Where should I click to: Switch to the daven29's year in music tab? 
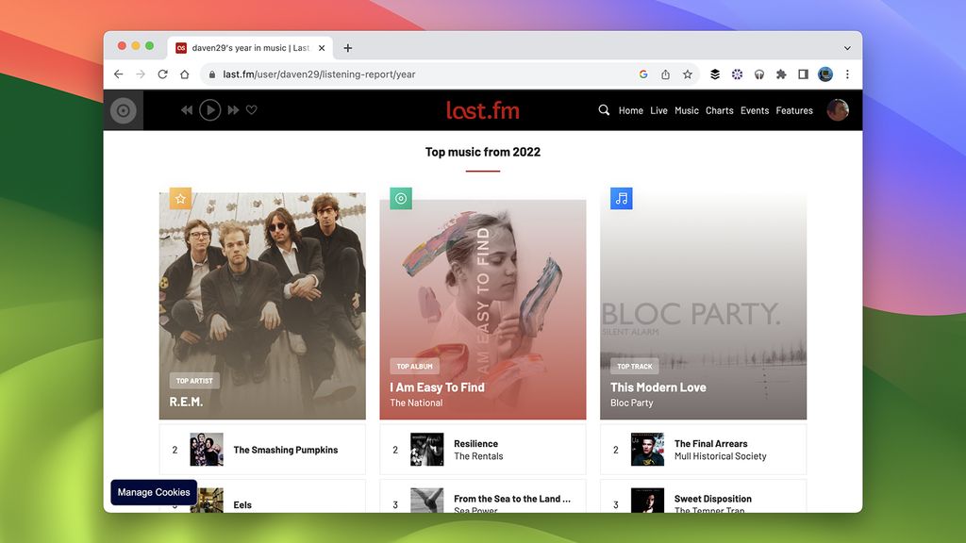pyautogui.click(x=247, y=47)
